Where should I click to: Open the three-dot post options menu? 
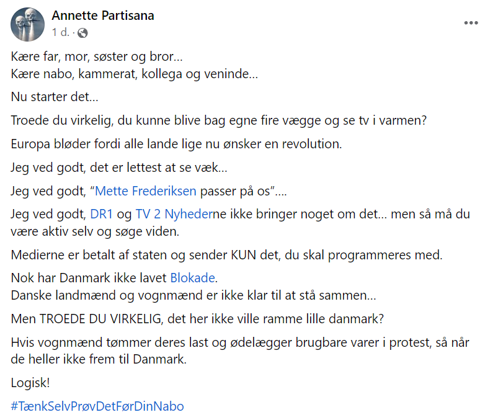pos(471,23)
